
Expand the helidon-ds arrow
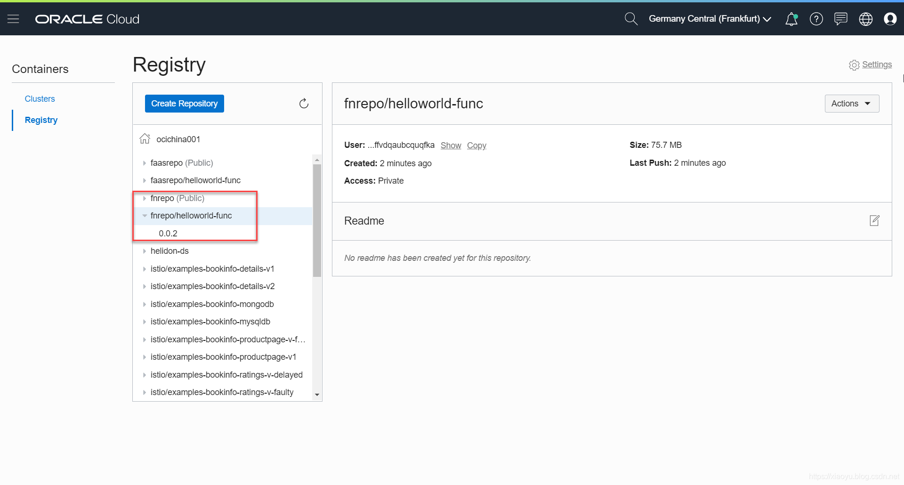click(144, 251)
